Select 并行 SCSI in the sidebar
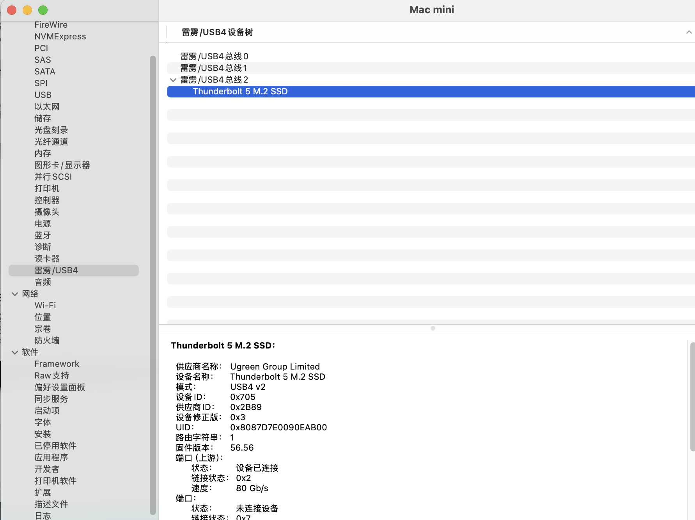 coord(53,177)
